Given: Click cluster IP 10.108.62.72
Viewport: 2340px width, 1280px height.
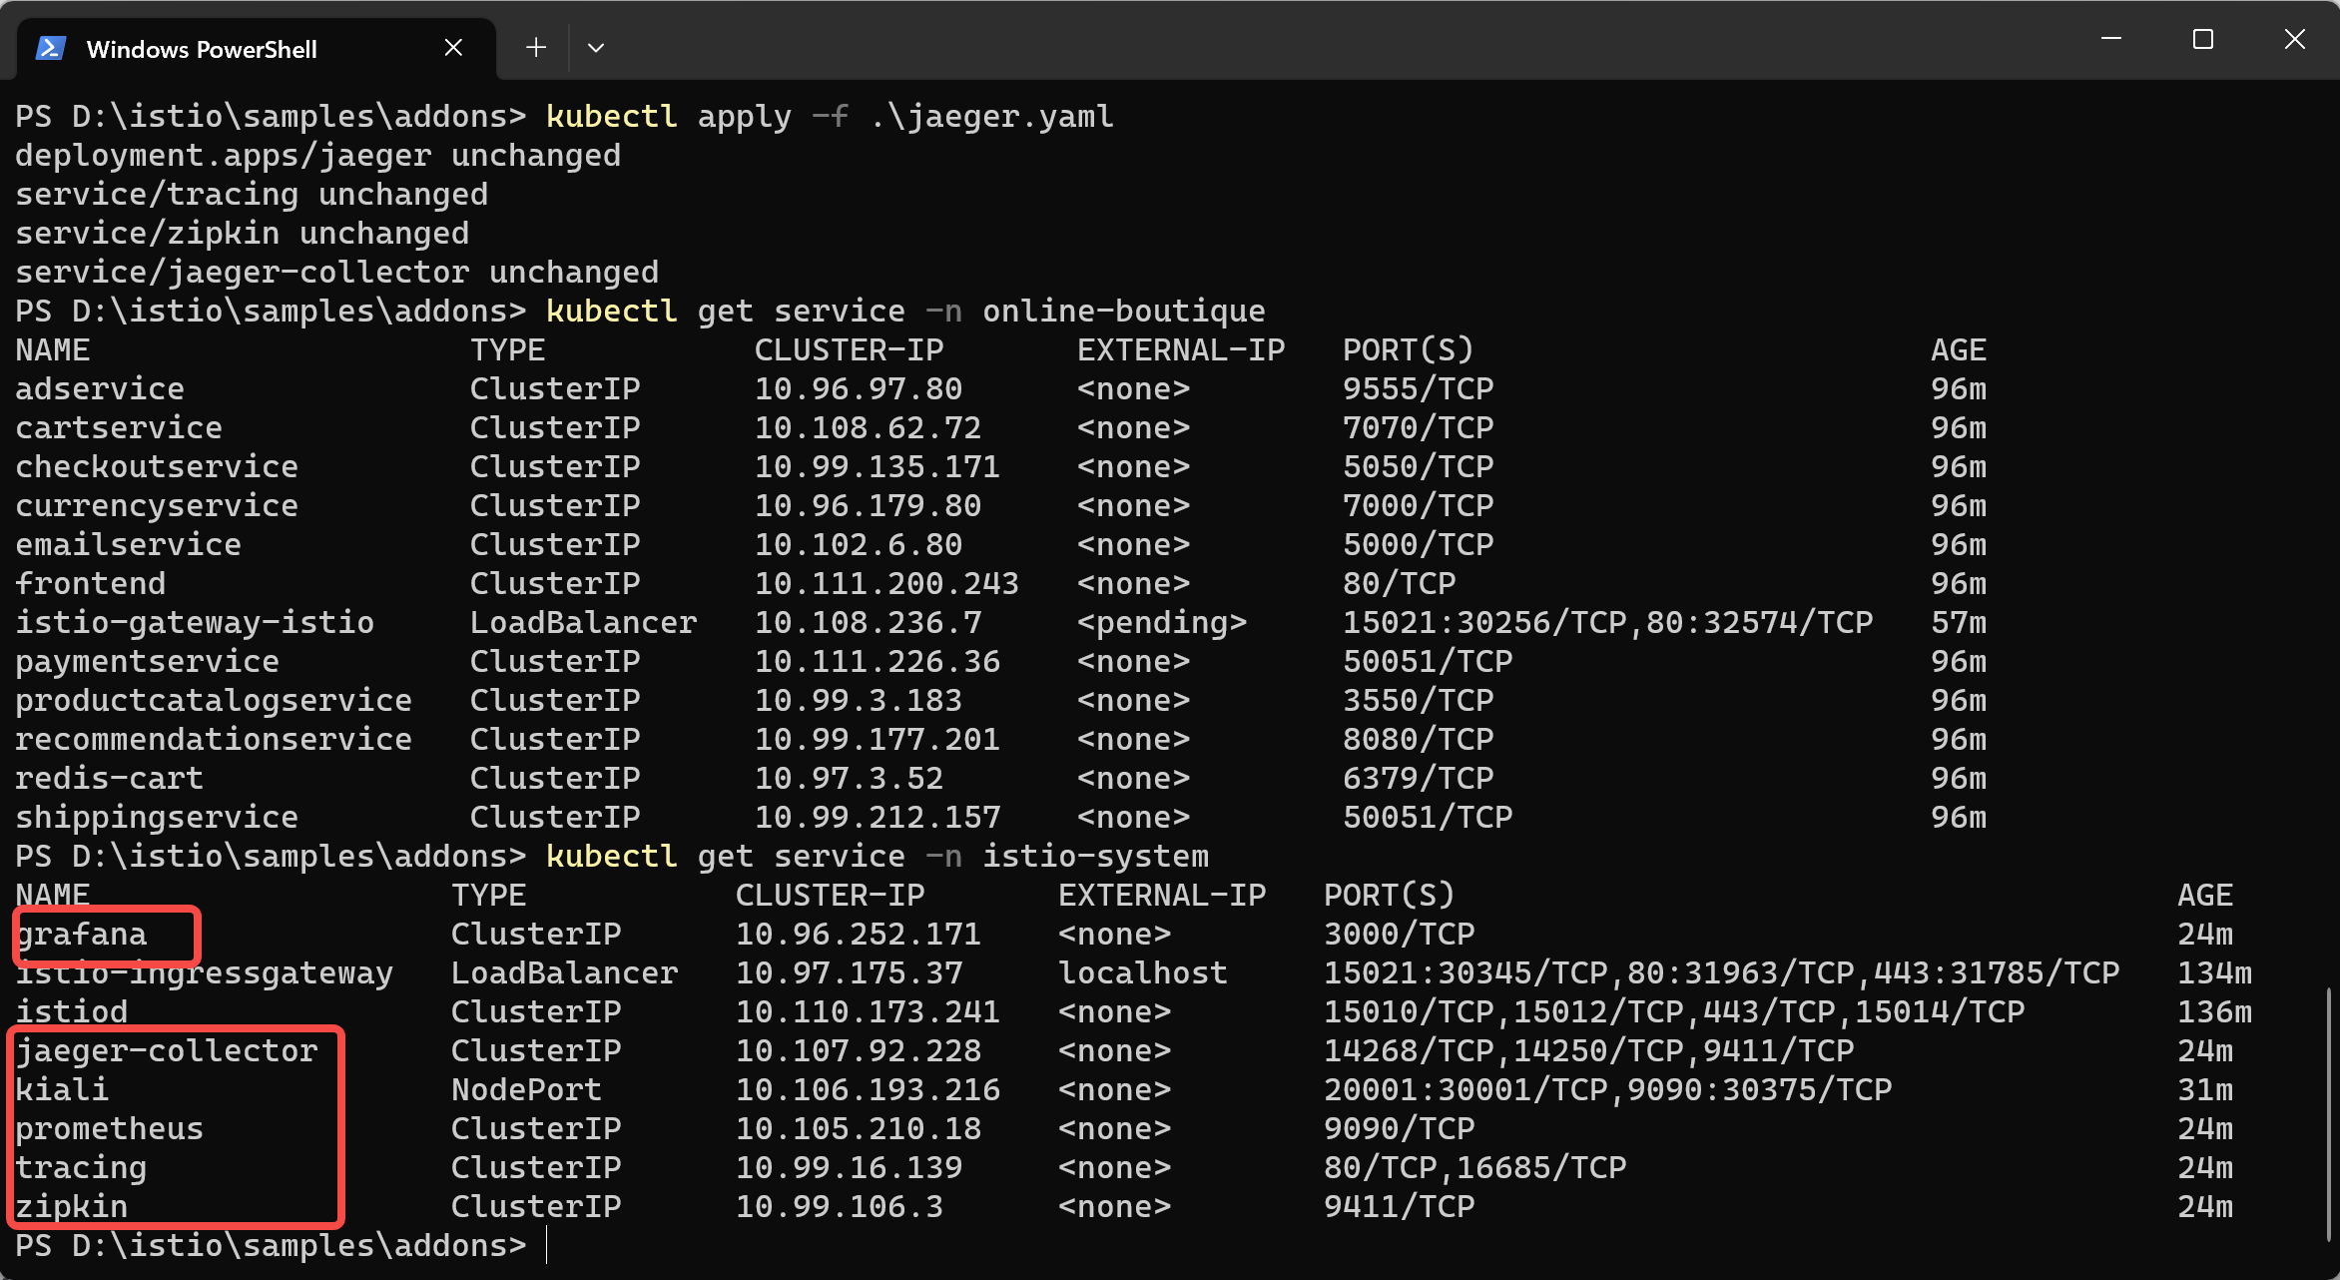Looking at the screenshot, I should click(868, 428).
